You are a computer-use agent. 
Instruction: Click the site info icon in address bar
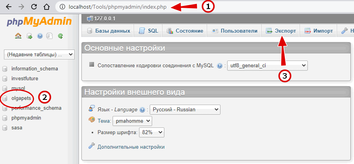(62, 7)
